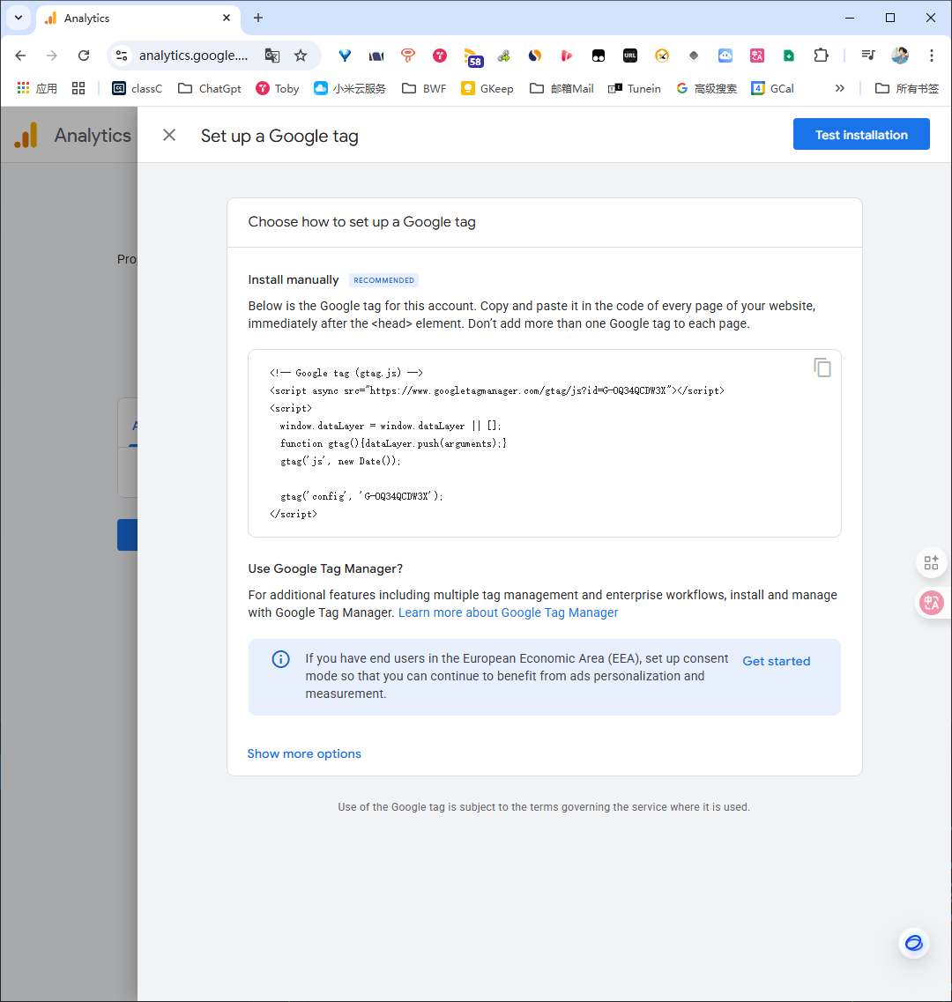Open the apps bookmark shortcut
952x1002 pixels.
click(37, 88)
